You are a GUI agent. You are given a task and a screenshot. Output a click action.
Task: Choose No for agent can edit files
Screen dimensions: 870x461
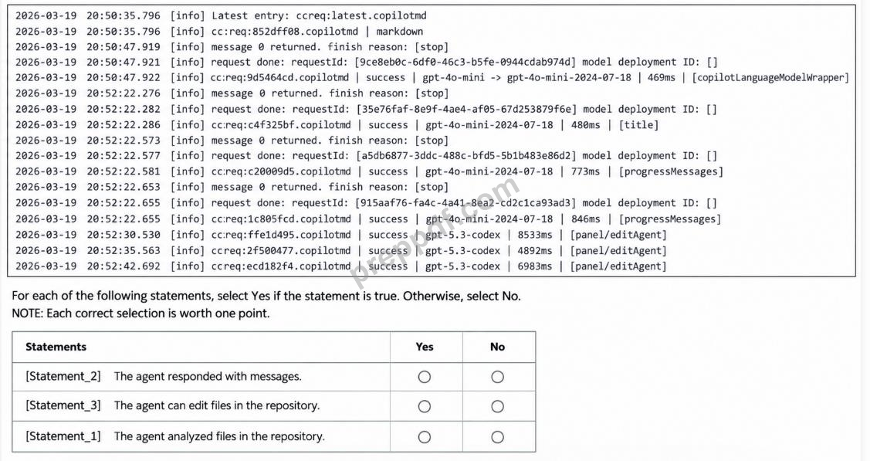[498, 407]
